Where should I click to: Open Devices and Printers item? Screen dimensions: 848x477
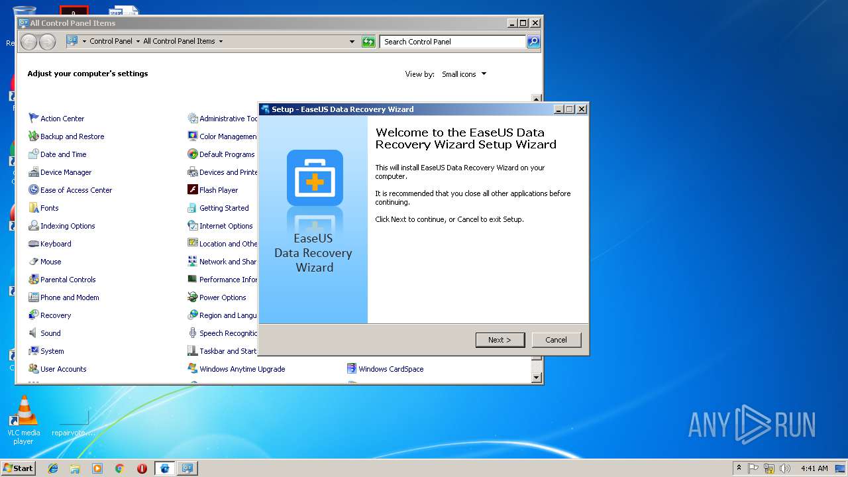223,172
